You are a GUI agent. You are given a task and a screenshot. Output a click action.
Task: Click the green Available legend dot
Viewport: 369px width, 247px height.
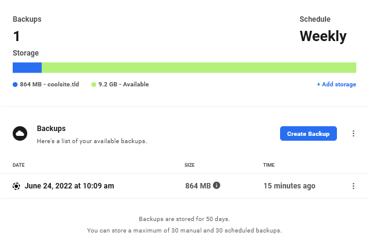pos(94,85)
